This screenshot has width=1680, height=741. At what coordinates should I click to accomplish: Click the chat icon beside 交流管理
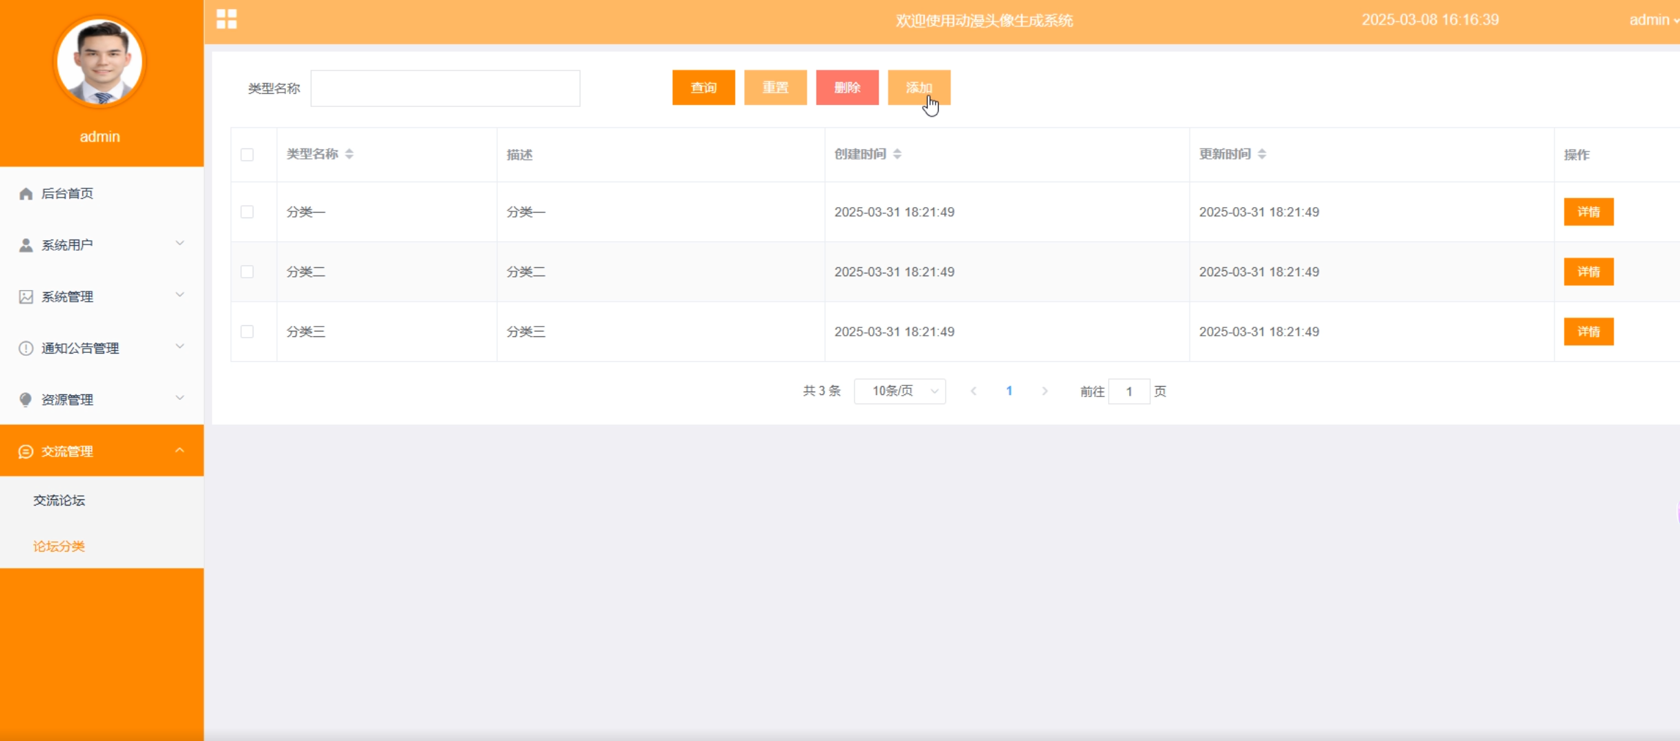[x=26, y=452]
